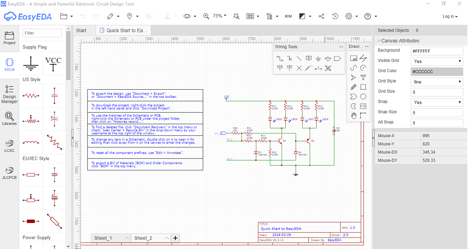Select the Group/Ungroup Symbol tool

[x=328, y=68]
